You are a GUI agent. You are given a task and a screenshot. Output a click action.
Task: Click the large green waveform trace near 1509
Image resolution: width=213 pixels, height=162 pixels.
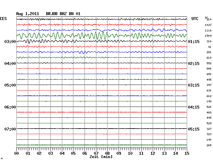(102, 36)
